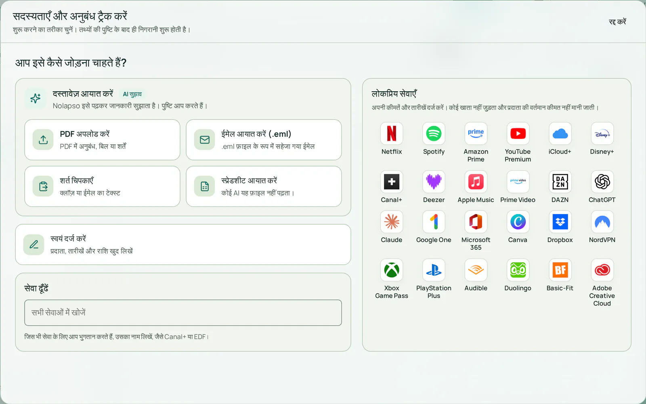This screenshot has width=646, height=404.
Task: Select the Netflix service icon
Action: (x=392, y=133)
